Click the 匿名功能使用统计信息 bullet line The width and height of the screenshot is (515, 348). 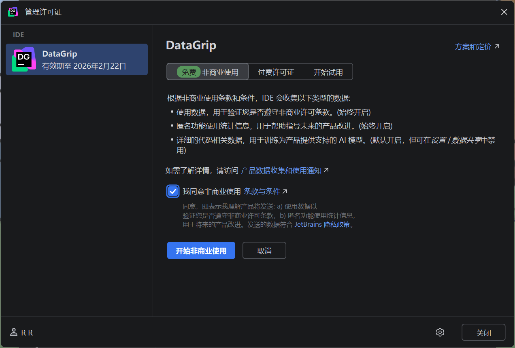pyautogui.click(x=285, y=126)
